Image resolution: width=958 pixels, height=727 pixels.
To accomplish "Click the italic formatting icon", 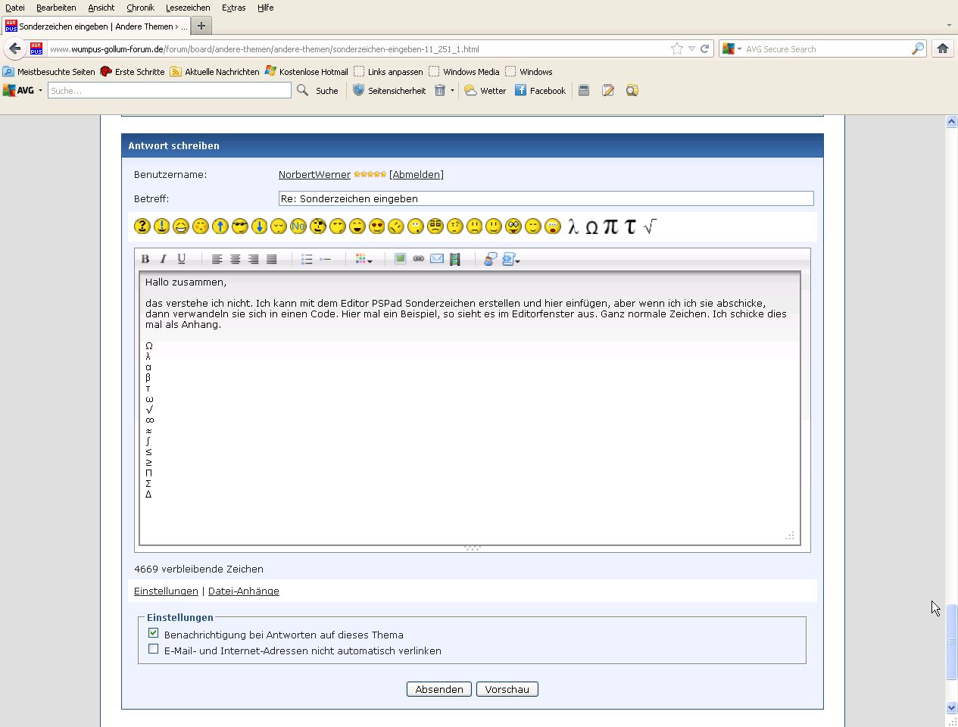I will click(x=163, y=259).
